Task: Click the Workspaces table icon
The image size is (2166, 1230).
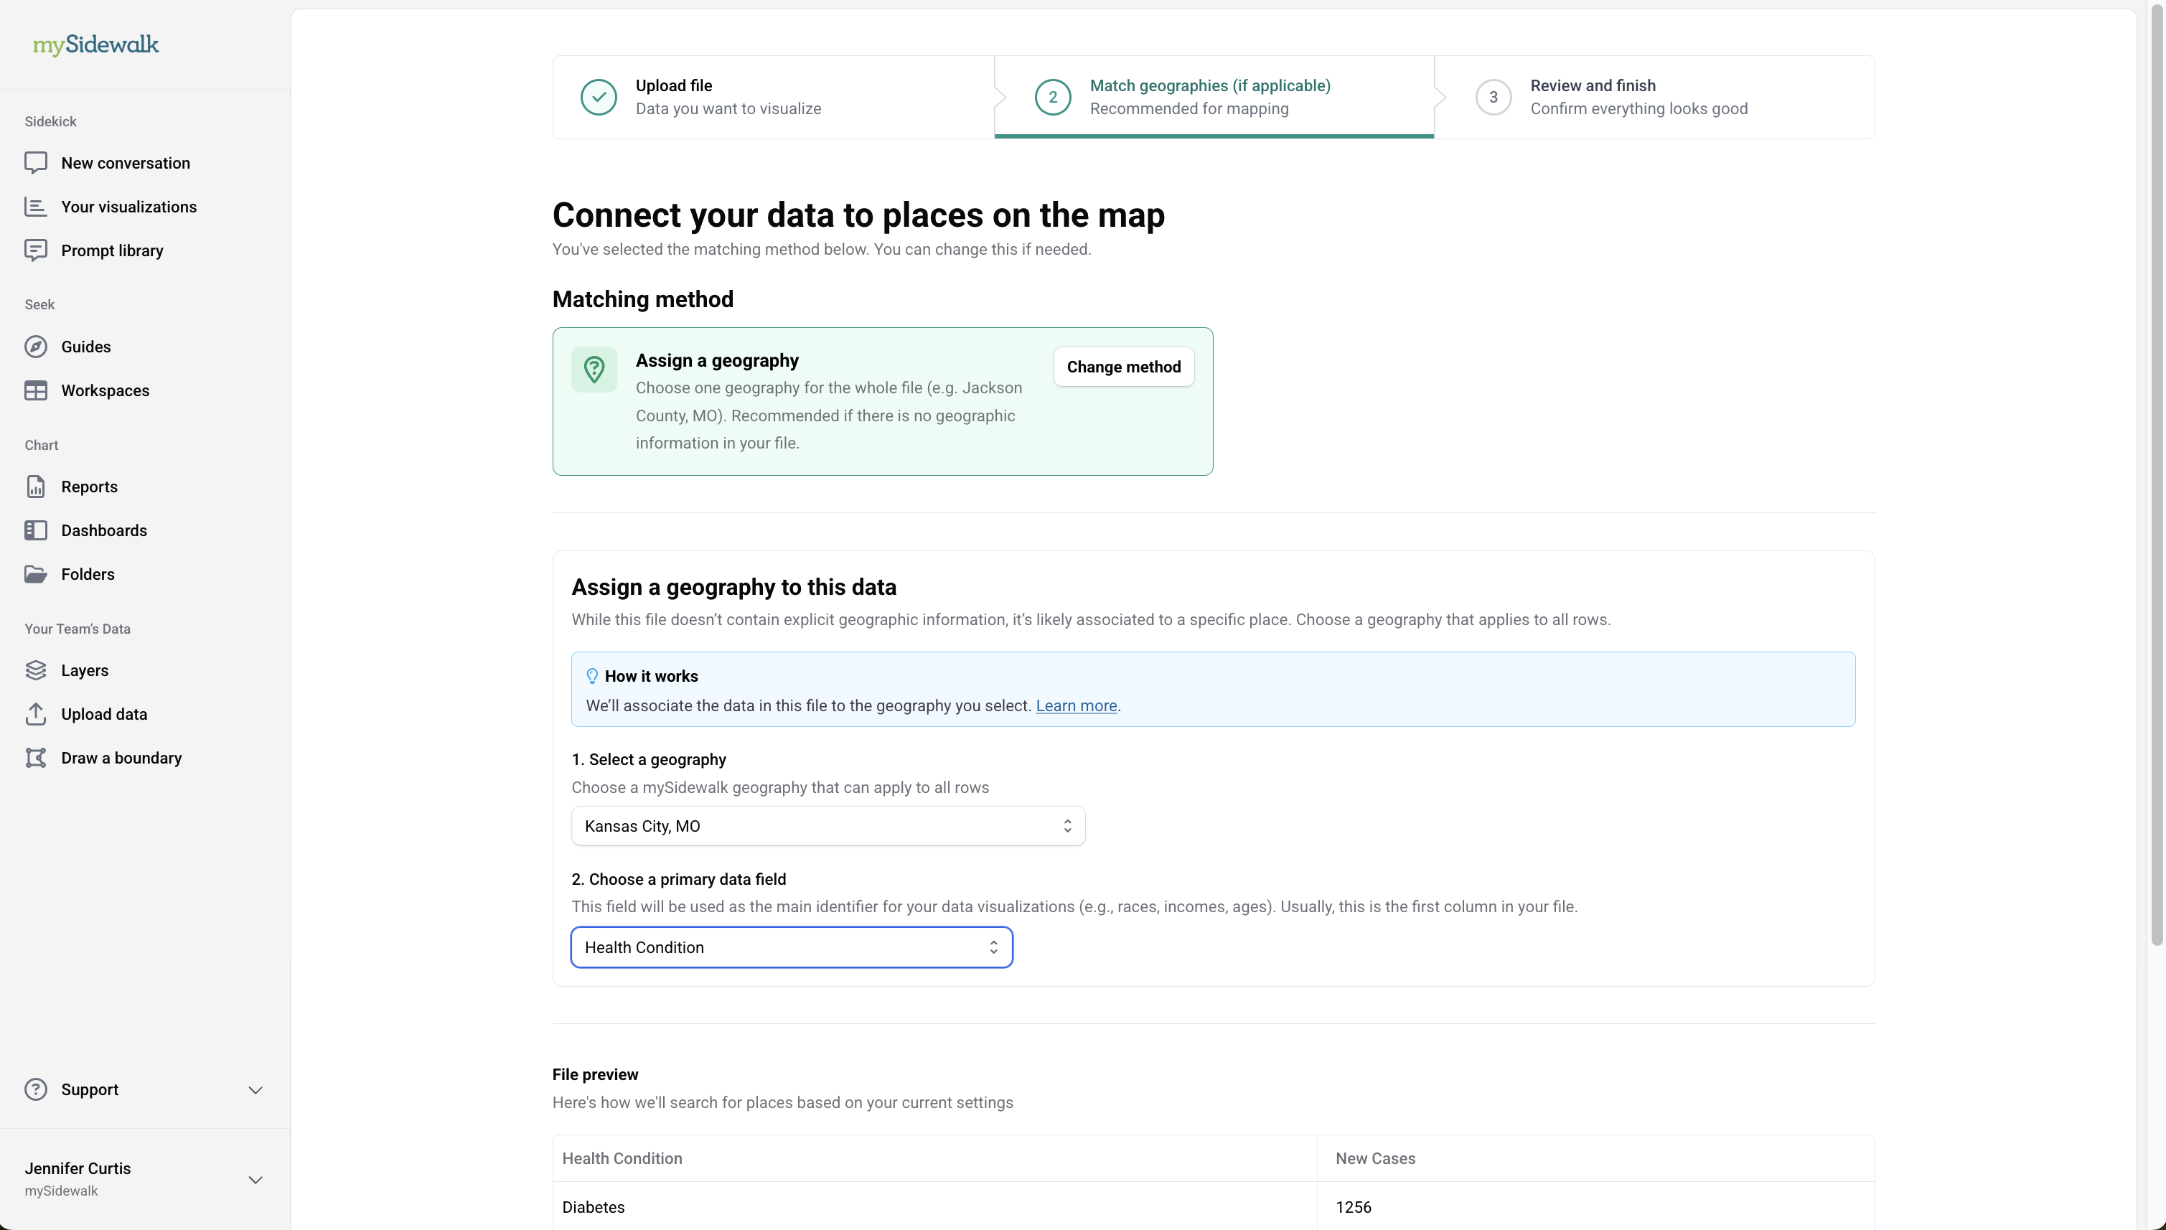Action: (35, 391)
